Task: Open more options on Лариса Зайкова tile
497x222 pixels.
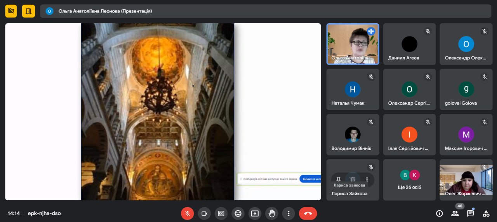Action: tap(367, 179)
